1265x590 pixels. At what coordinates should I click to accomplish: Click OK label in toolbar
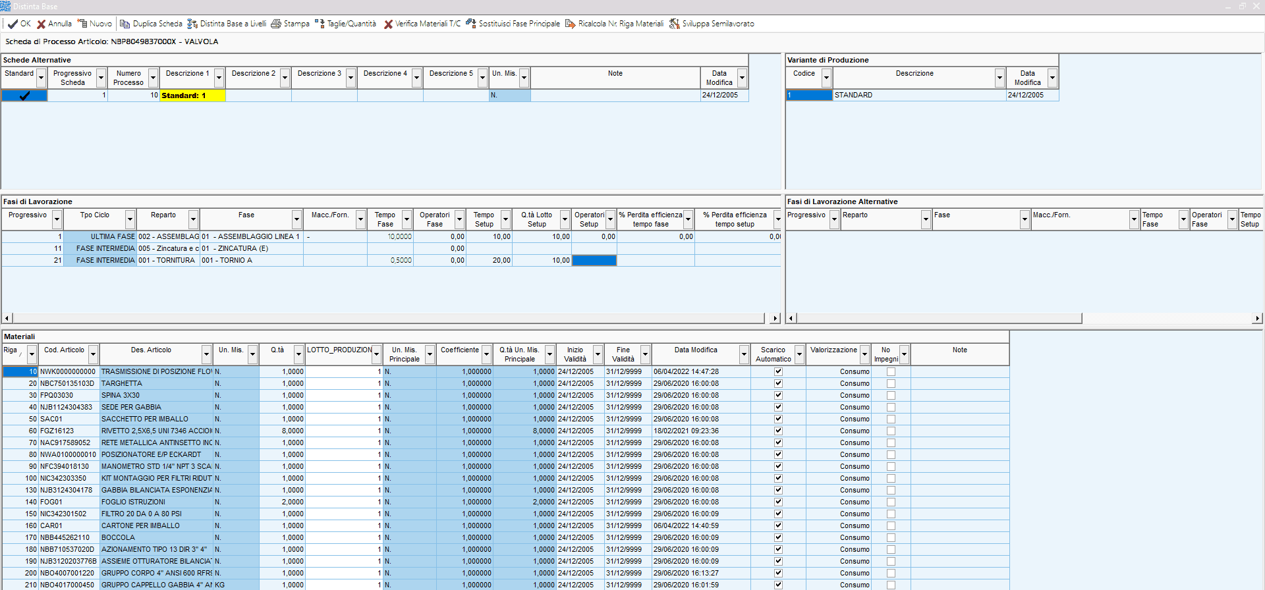pyautogui.click(x=26, y=24)
